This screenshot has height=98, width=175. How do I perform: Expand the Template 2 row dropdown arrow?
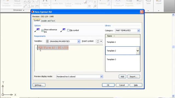click(138, 51)
